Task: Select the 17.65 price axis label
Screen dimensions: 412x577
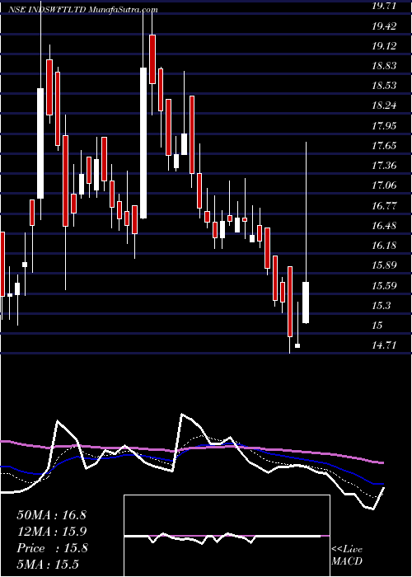Action: [384, 146]
